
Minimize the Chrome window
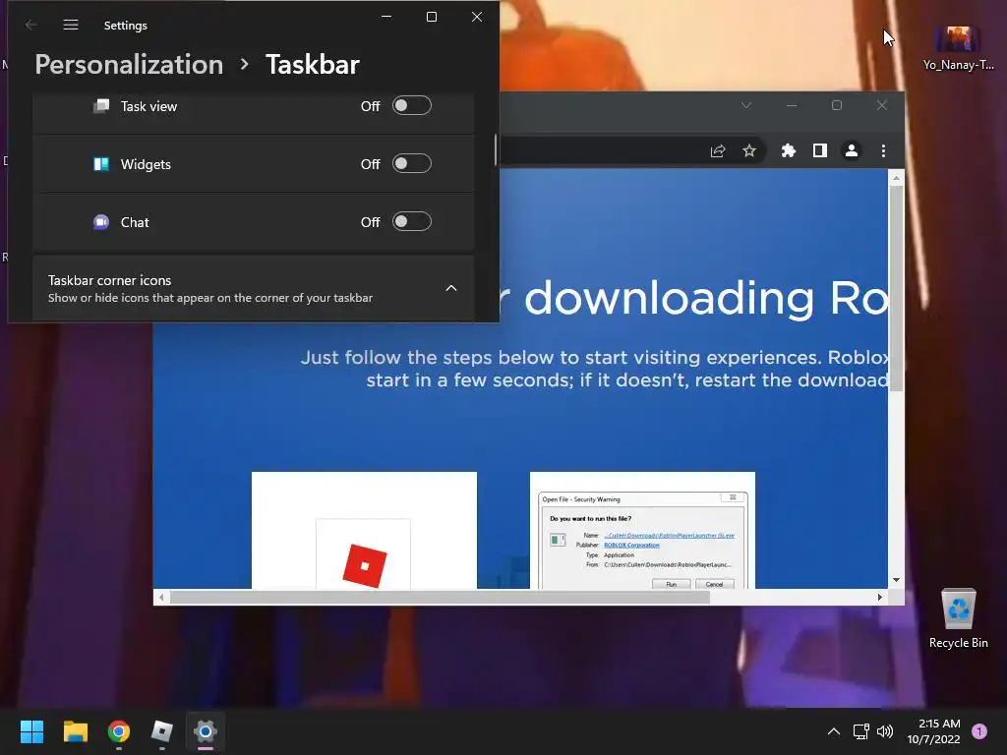pos(792,105)
